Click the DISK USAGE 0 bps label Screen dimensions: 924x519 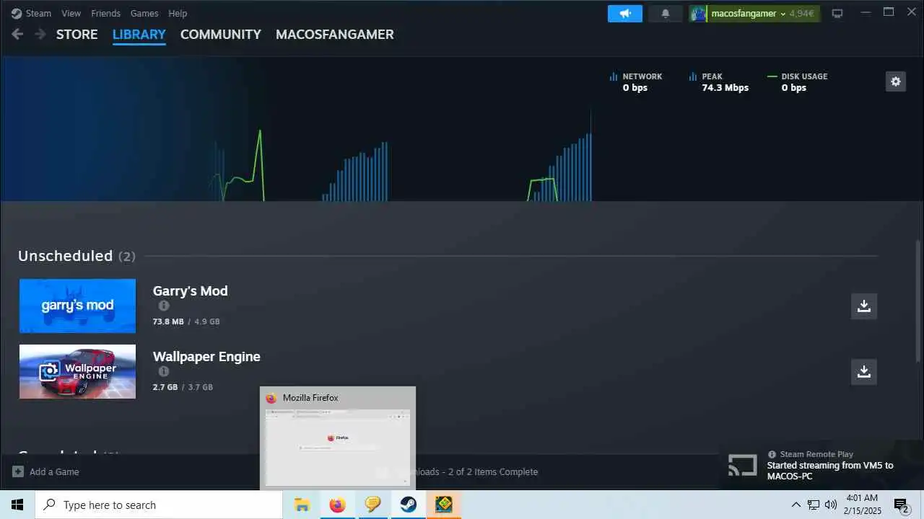click(798, 82)
